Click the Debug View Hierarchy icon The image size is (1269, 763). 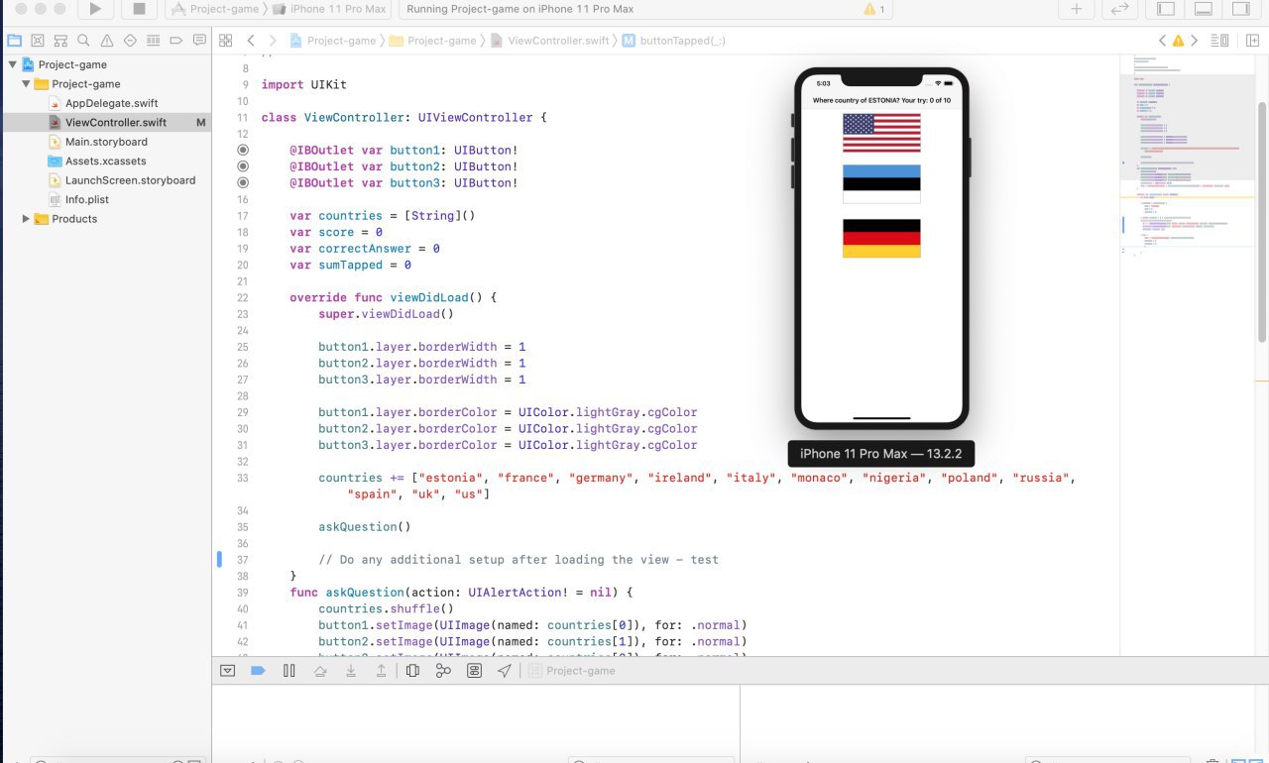click(x=413, y=671)
